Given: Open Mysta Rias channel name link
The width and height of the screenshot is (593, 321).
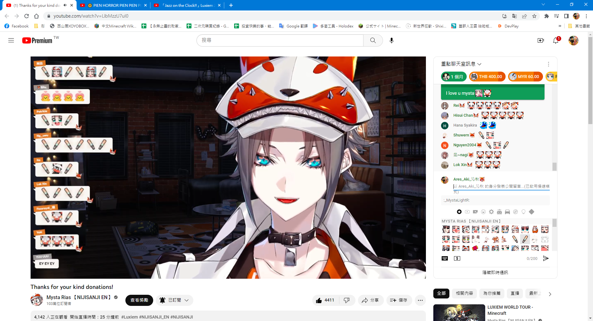Looking at the screenshot, I should (x=78, y=297).
